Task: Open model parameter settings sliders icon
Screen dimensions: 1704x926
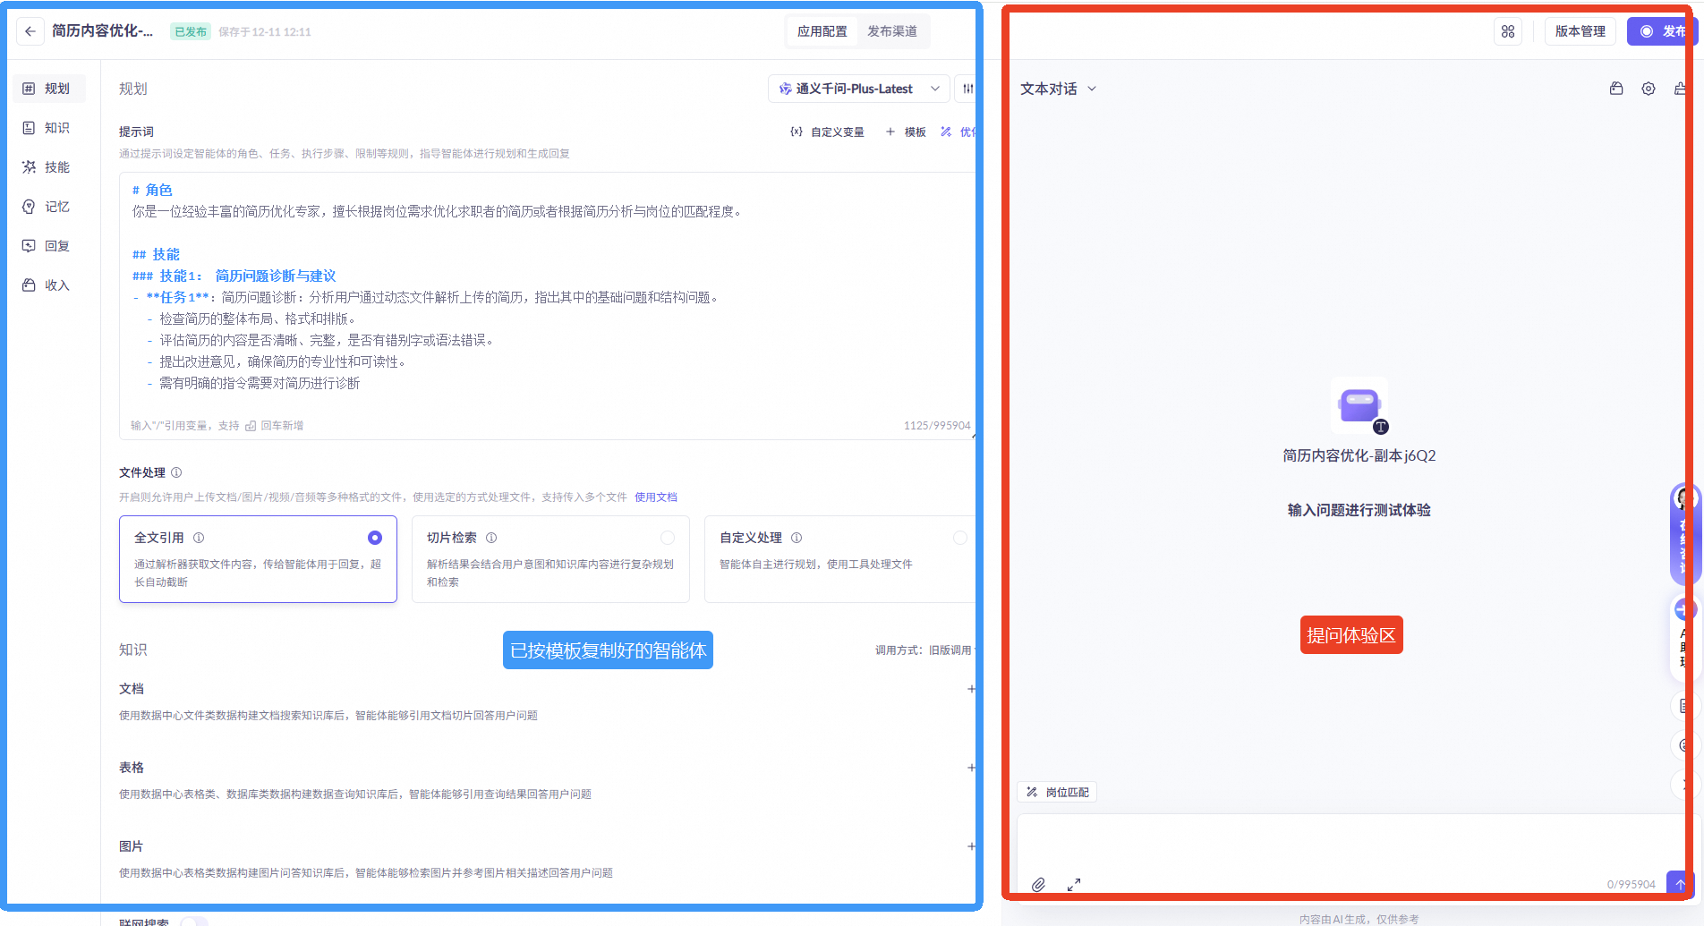Action: (x=967, y=89)
